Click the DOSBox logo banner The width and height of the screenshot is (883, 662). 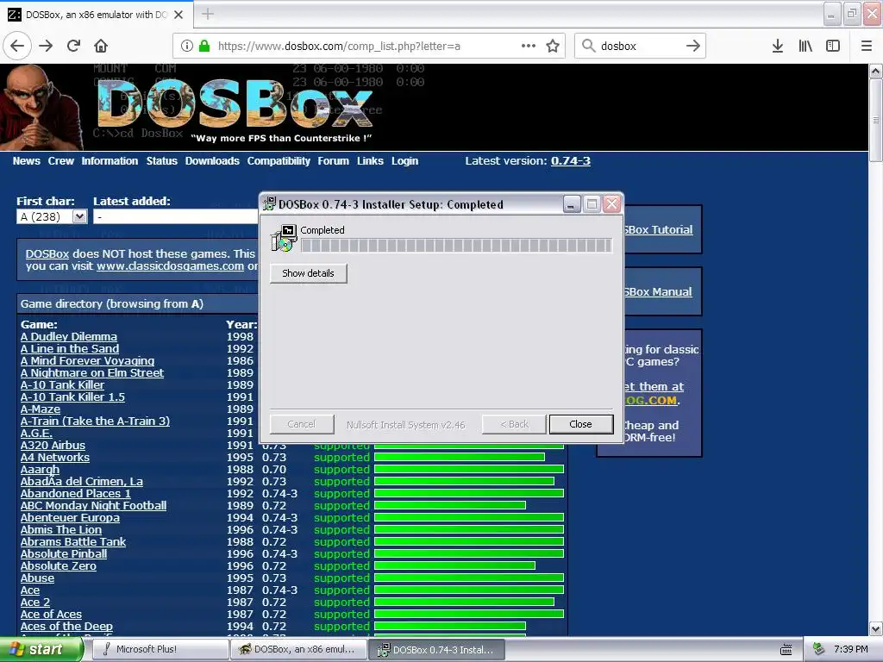click(235, 104)
